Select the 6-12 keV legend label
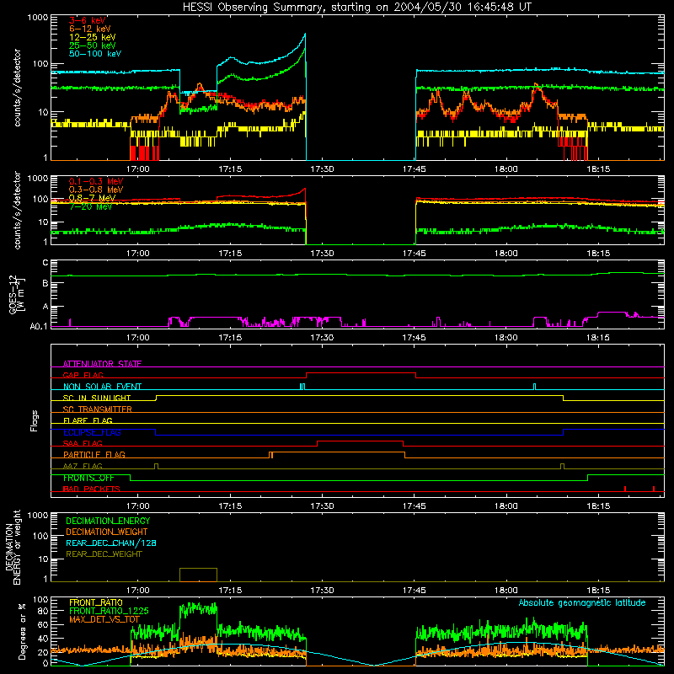674x674 pixels. pyautogui.click(x=90, y=29)
